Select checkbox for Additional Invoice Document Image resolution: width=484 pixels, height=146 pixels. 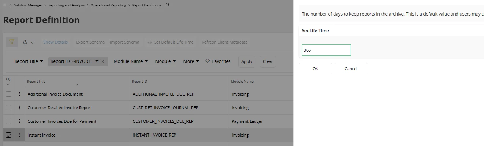tap(8, 94)
